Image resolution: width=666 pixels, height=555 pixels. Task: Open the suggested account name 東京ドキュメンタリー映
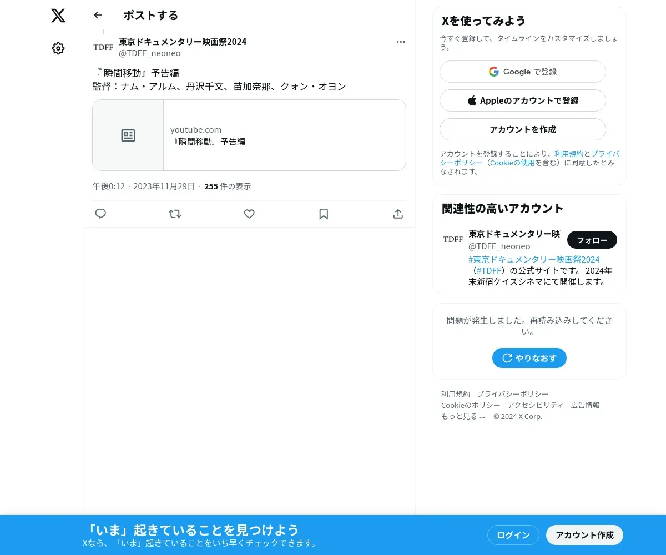coord(514,234)
